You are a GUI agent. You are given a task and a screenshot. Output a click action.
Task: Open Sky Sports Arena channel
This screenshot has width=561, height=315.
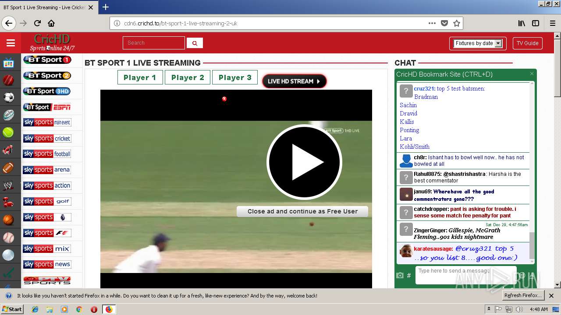pyautogui.click(x=47, y=170)
